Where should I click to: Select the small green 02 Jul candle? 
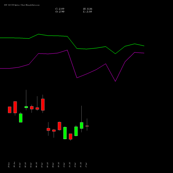click(26, 107)
